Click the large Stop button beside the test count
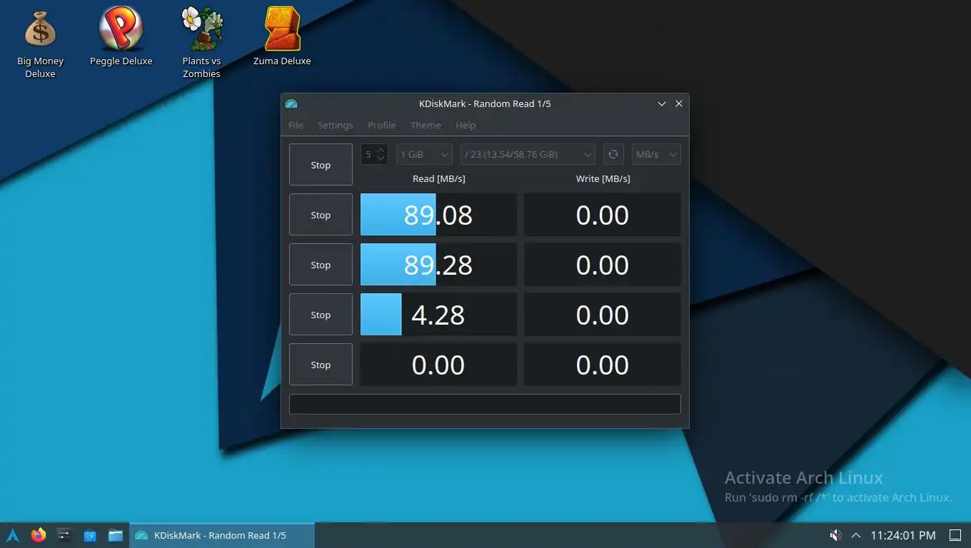This screenshot has width=971, height=548. tap(321, 165)
